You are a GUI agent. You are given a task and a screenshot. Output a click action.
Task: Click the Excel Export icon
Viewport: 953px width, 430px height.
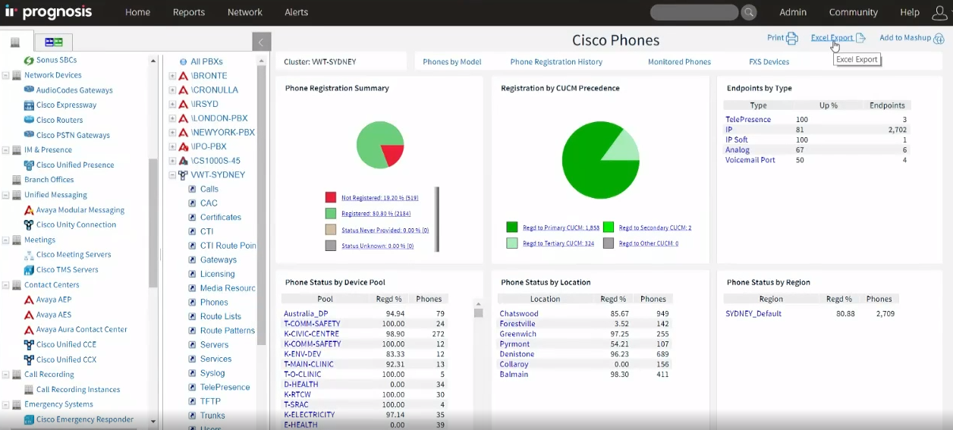click(x=860, y=38)
